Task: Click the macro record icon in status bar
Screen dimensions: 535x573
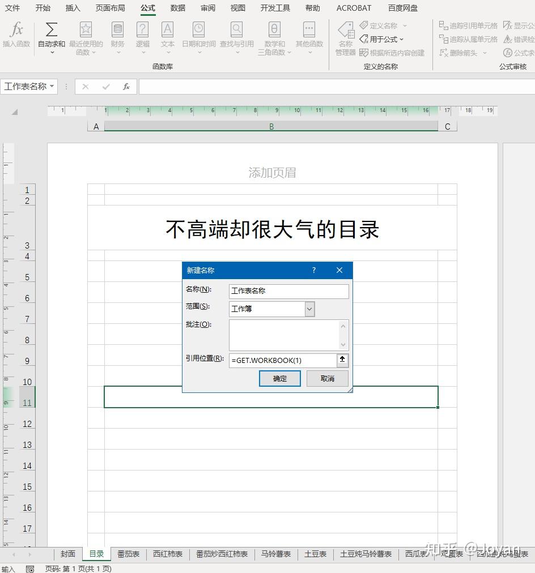Action: (x=30, y=568)
